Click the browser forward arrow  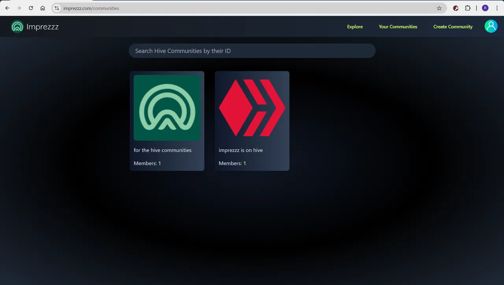(19, 8)
